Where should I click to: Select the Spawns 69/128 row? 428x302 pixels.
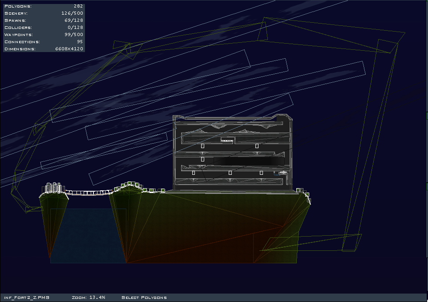pos(43,20)
